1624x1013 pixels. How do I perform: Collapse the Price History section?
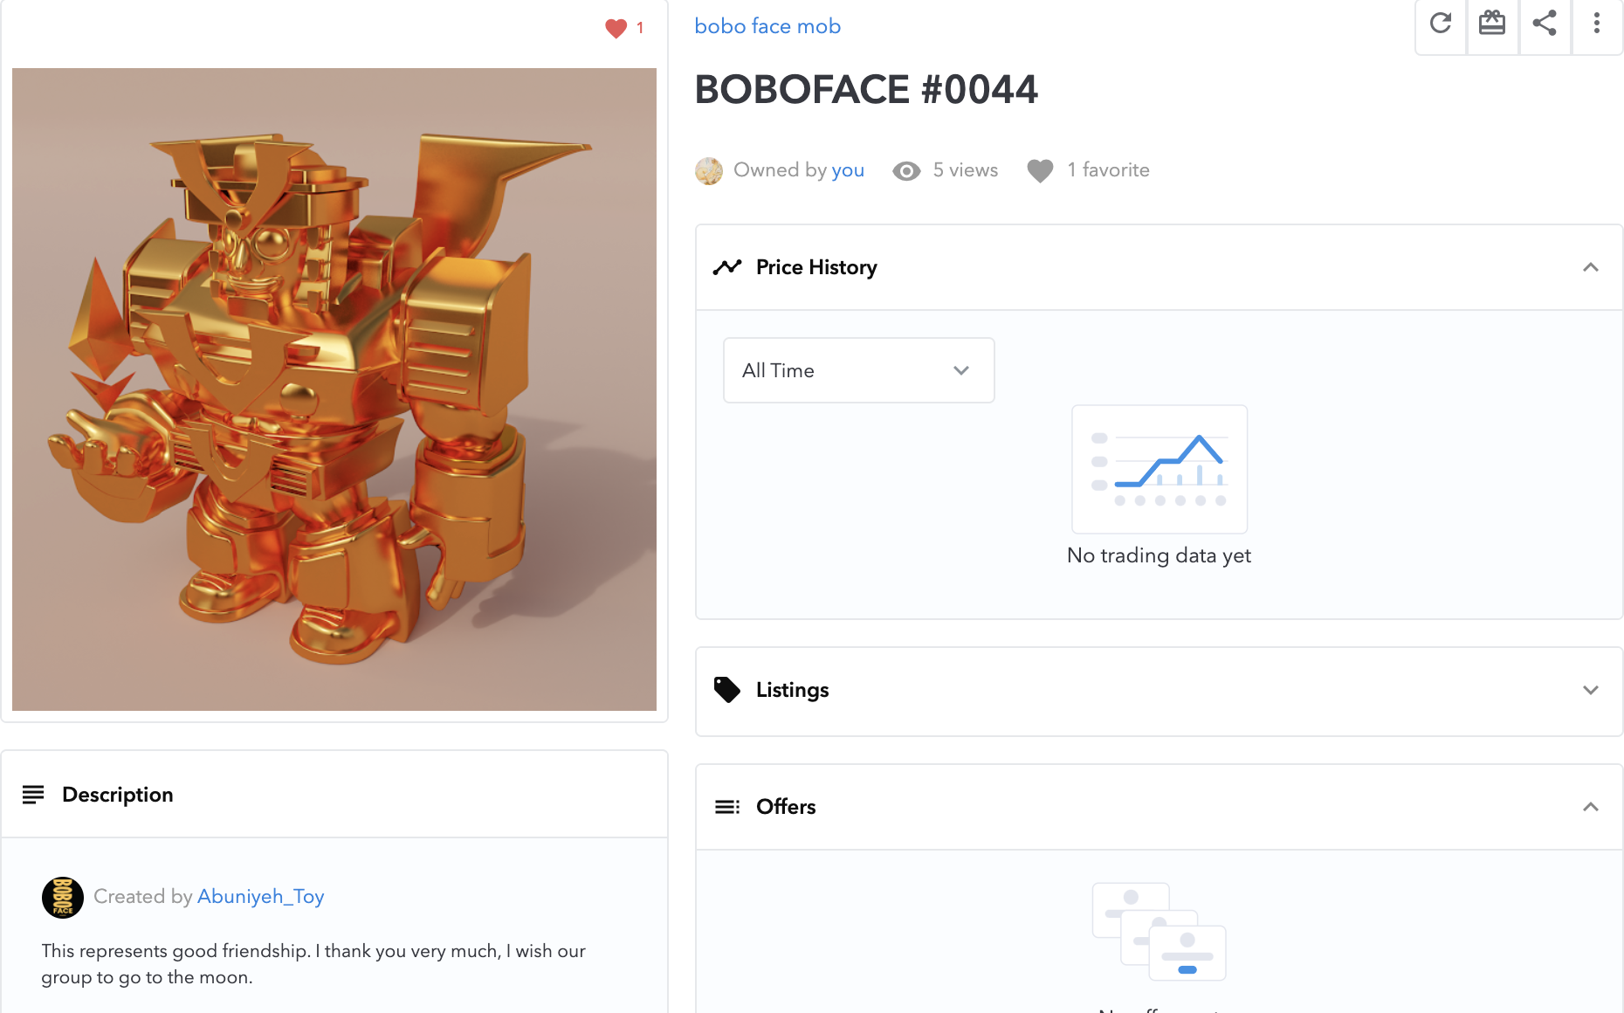1591,267
